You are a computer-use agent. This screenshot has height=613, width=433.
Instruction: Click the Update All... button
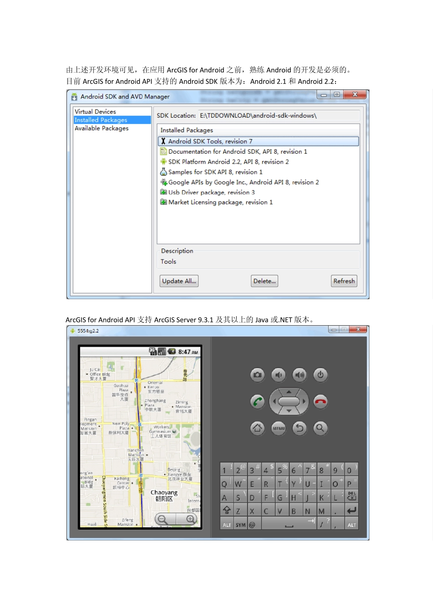coord(179,281)
